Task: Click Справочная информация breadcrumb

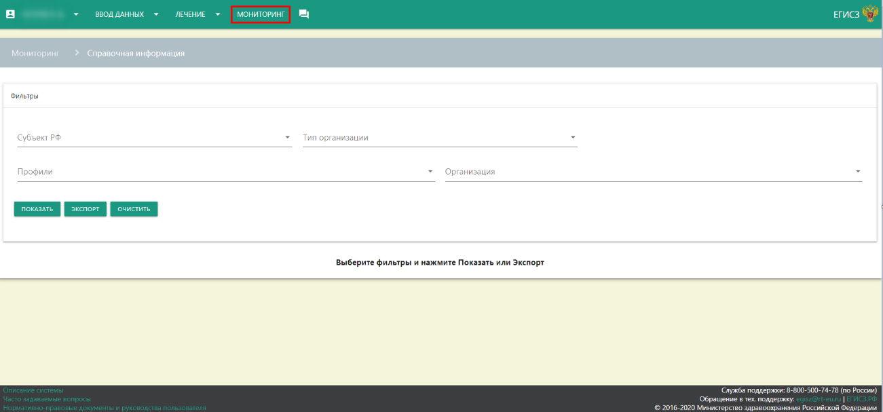Action: [x=136, y=53]
